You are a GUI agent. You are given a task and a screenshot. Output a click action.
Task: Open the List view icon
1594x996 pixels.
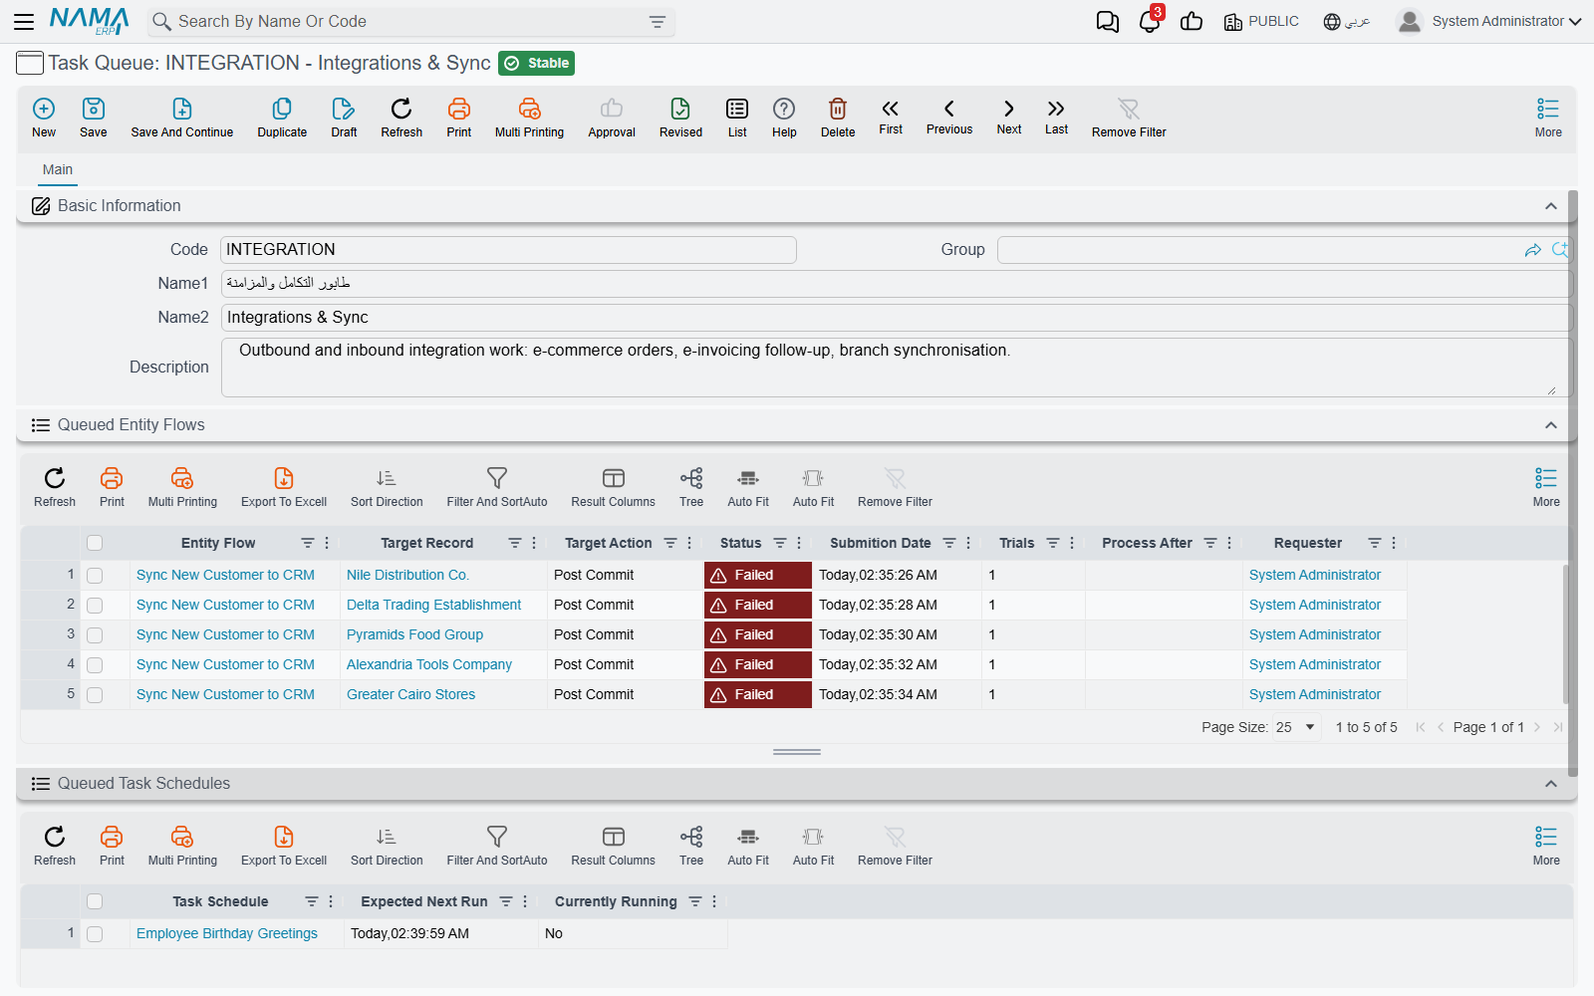[737, 109]
